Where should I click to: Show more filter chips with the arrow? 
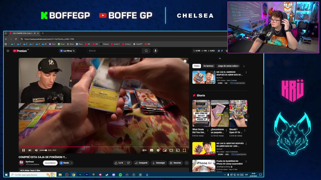tap(244, 66)
